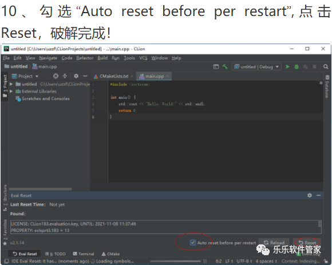This screenshot has width=332, height=265.
Task: Click the lock icon in status bar
Action: [326, 261]
